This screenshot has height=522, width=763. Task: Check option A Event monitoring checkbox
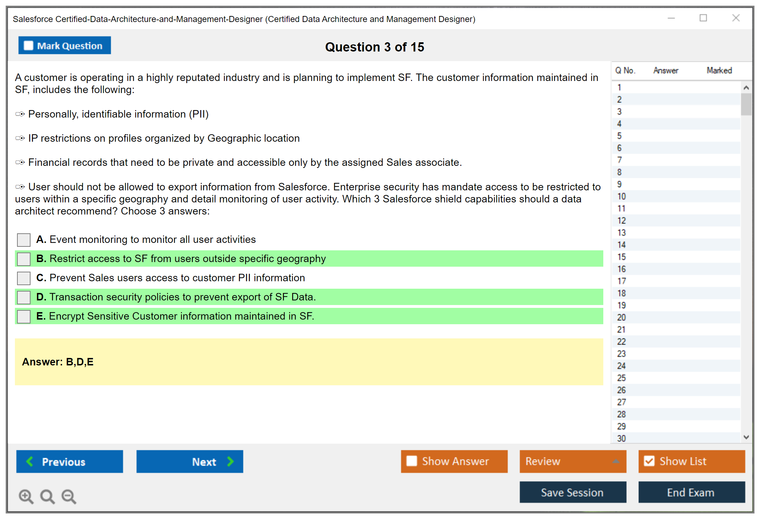point(24,240)
